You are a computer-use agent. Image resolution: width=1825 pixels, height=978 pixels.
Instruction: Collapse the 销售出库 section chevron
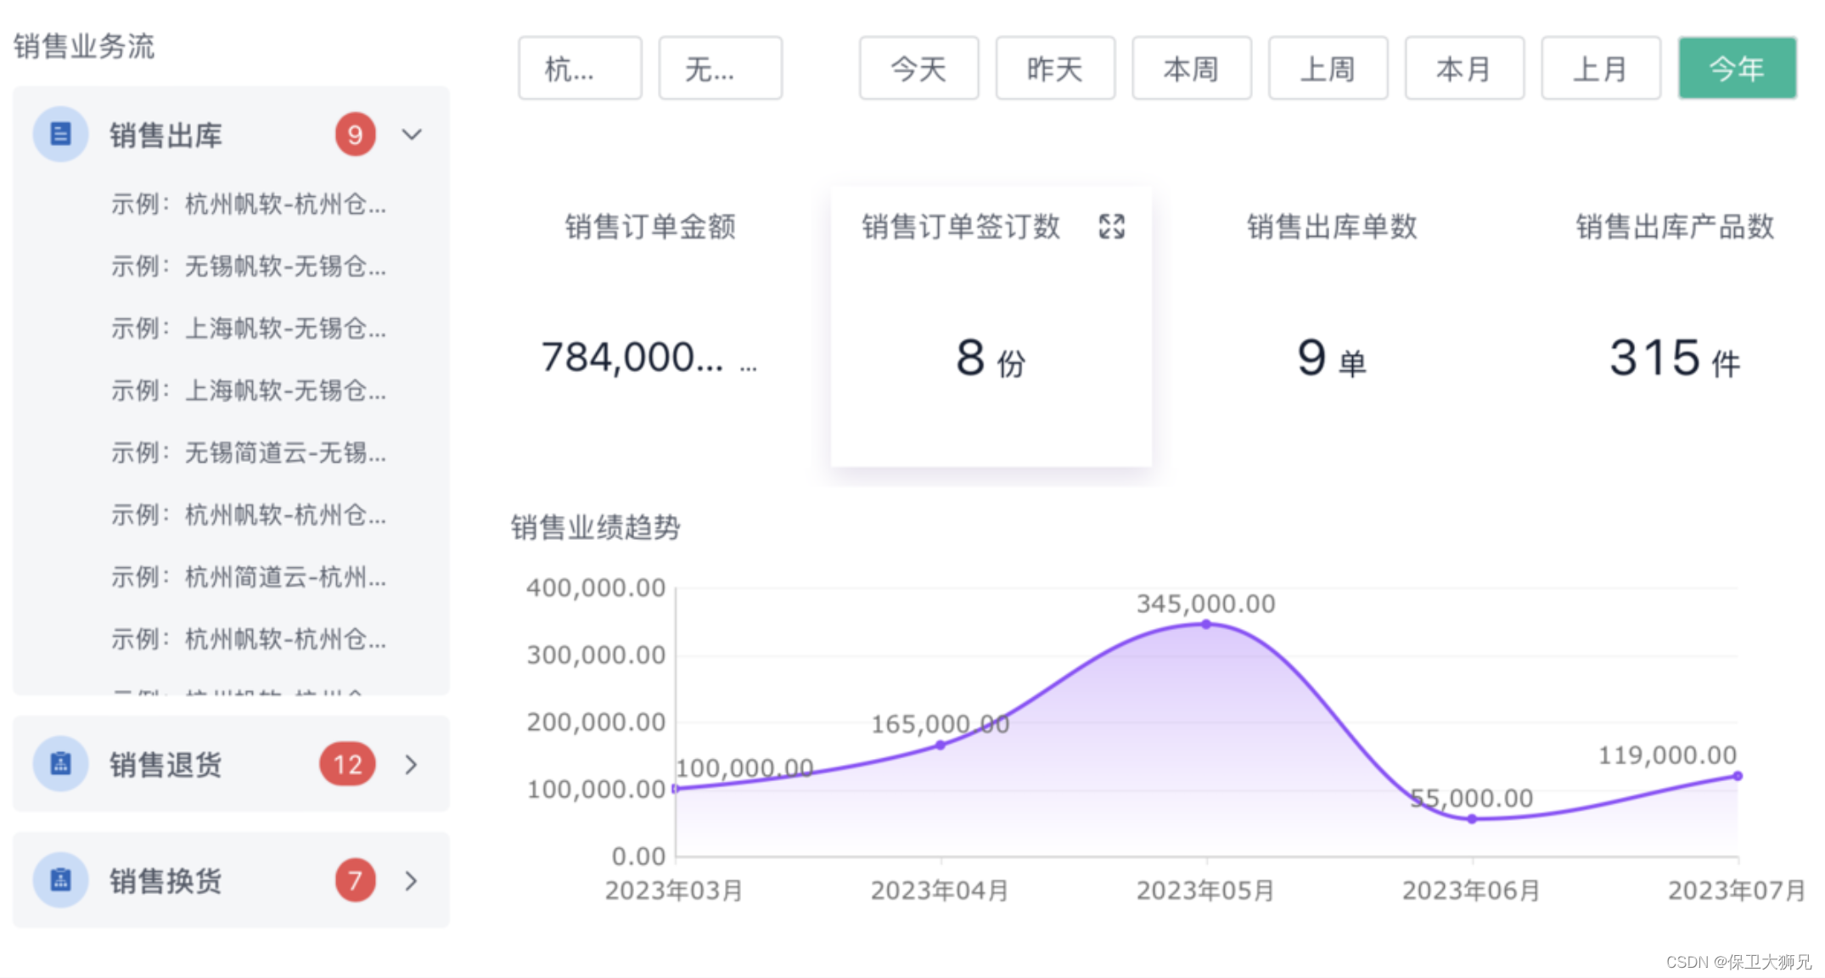(x=412, y=134)
